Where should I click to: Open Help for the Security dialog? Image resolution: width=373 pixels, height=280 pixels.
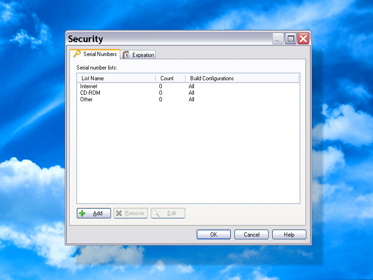tap(289, 235)
